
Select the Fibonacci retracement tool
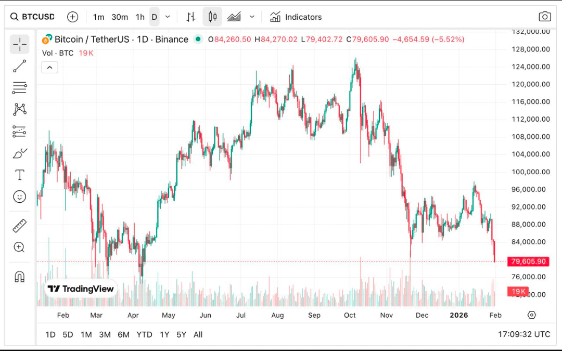(20, 88)
